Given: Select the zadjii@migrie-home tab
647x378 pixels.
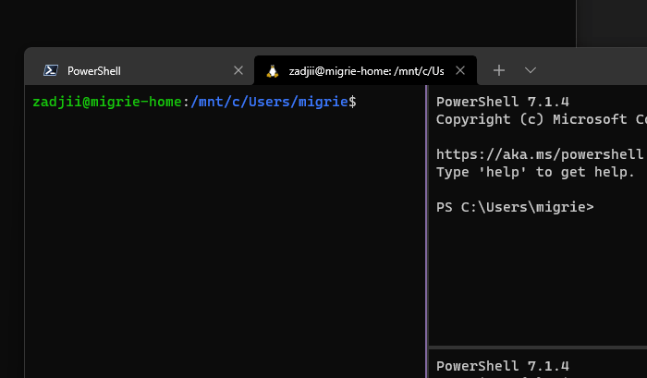Looking at the screenshot, I should [x=365, y=70].
